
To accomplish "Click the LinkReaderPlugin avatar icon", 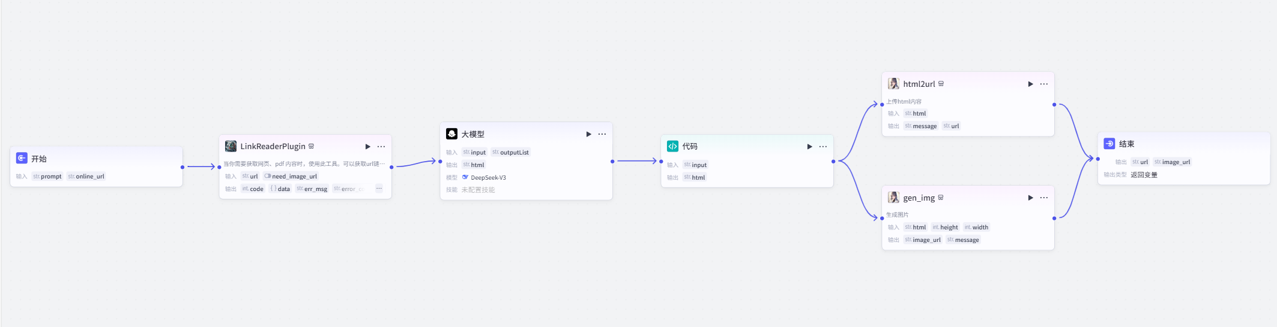I will coord(231,146).
